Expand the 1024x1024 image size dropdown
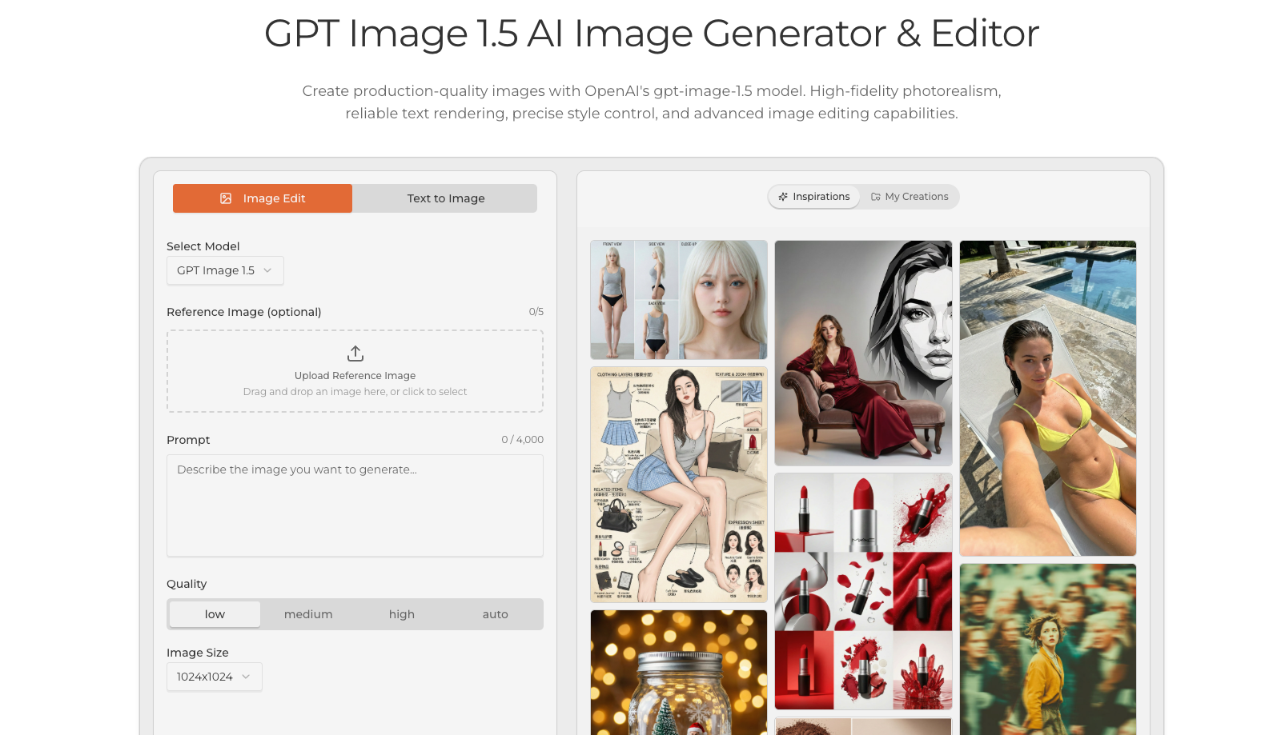1261x735 pixels. (214, 677)
